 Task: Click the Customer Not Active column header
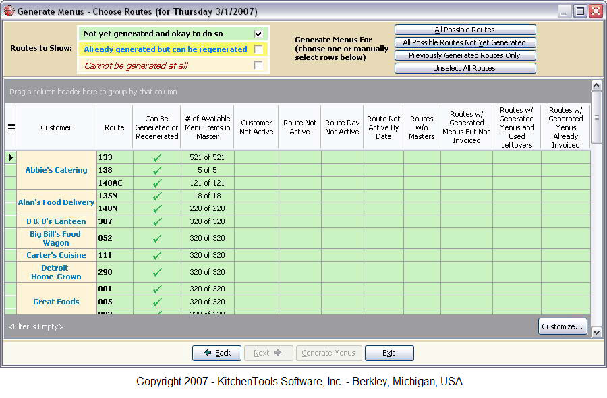click(x=256, y=127)
